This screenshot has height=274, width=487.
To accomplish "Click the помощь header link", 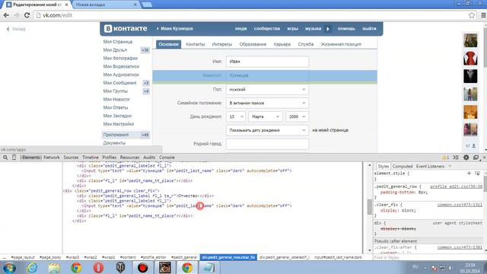I will (x=346, y=29).
